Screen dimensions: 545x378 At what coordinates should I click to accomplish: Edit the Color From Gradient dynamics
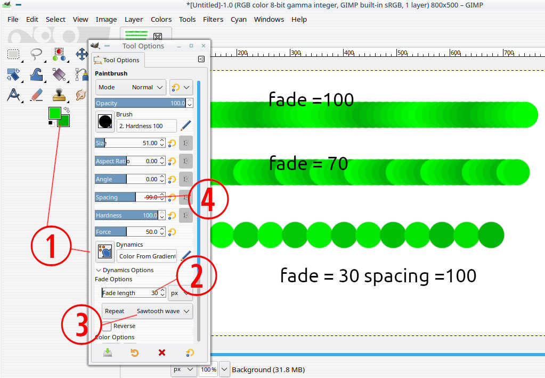point(185,256)
